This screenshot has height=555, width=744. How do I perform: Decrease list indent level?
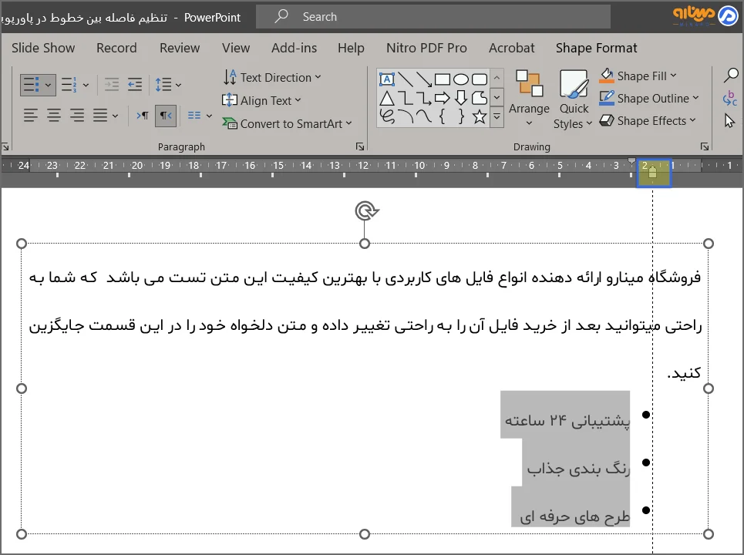[x=112, y=85]
